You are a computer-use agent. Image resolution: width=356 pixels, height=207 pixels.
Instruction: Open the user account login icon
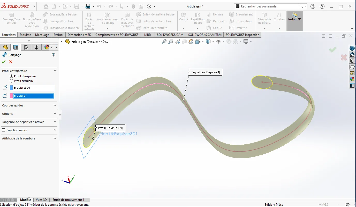pyautogui.click(x=313, y=6)
